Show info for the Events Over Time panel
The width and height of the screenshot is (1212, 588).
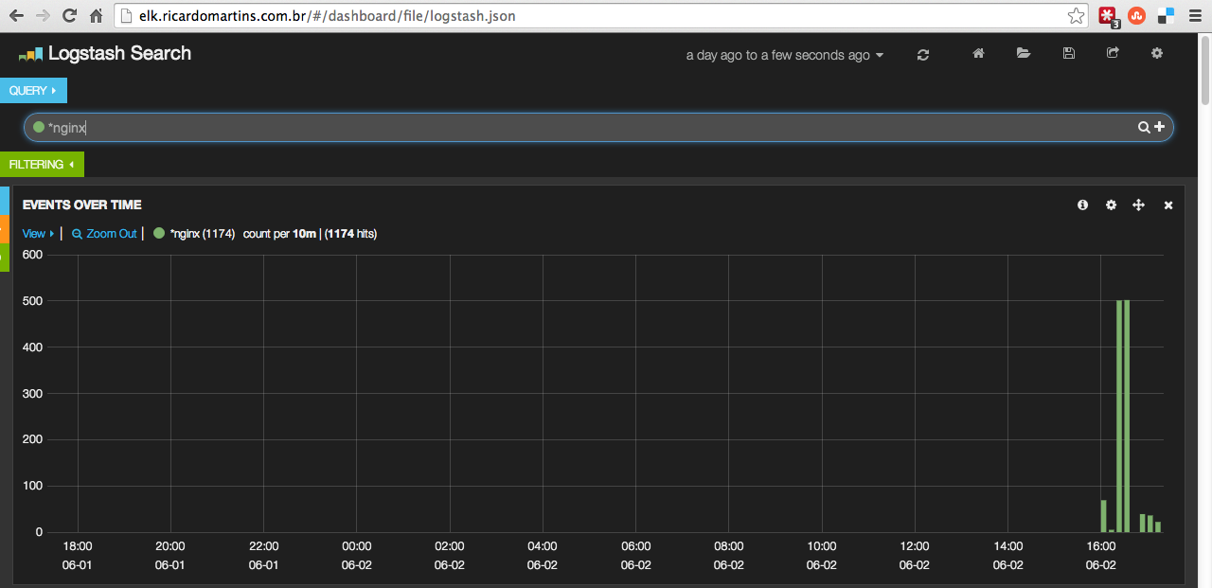pos(1082,205)
